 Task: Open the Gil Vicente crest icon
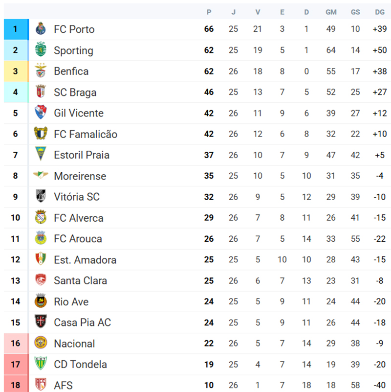coord(41,113)
